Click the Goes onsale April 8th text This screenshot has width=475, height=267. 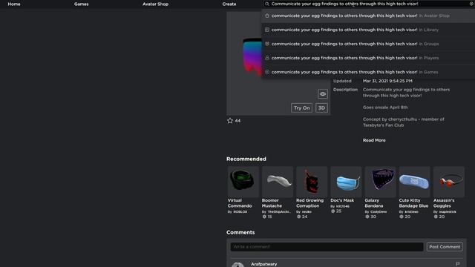(385, 108)
